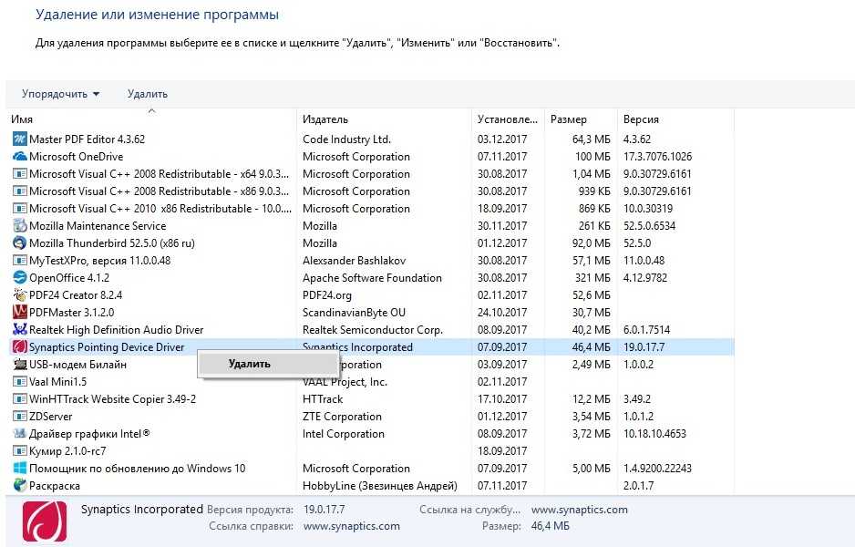Sort programs by Издатель column
This screenshot has height=547, width=855.
pos(325,119)
